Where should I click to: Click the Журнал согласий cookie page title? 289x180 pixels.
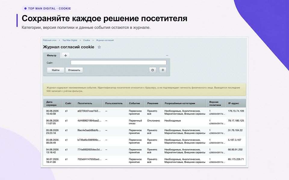pos(69,47)
